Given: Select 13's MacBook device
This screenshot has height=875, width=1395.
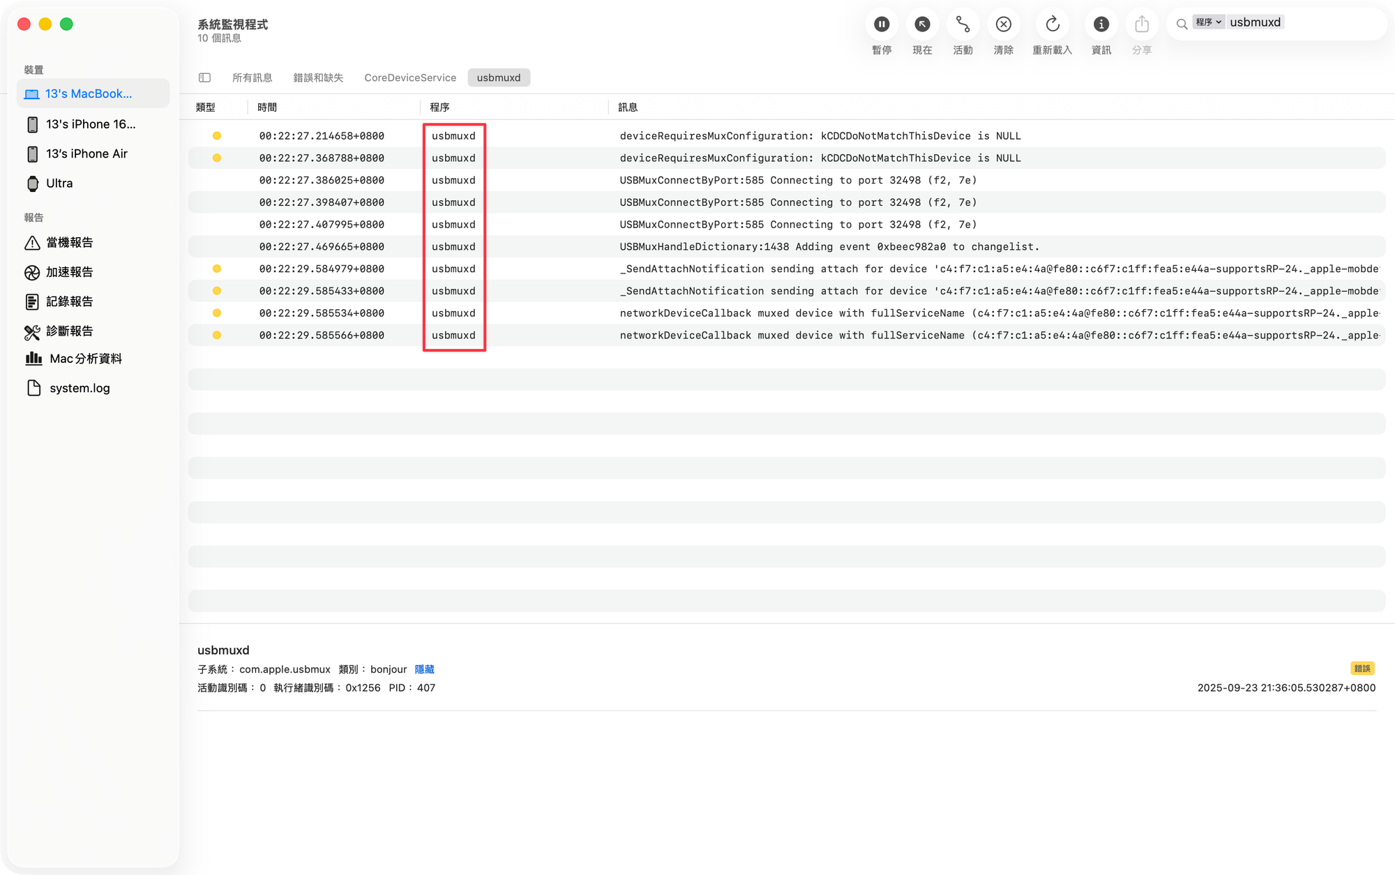Looking at the screenshot, I should [93, 94].
